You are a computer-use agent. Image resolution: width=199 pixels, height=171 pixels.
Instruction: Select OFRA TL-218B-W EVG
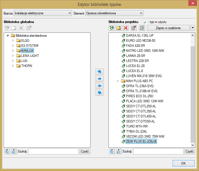[142, 91]
